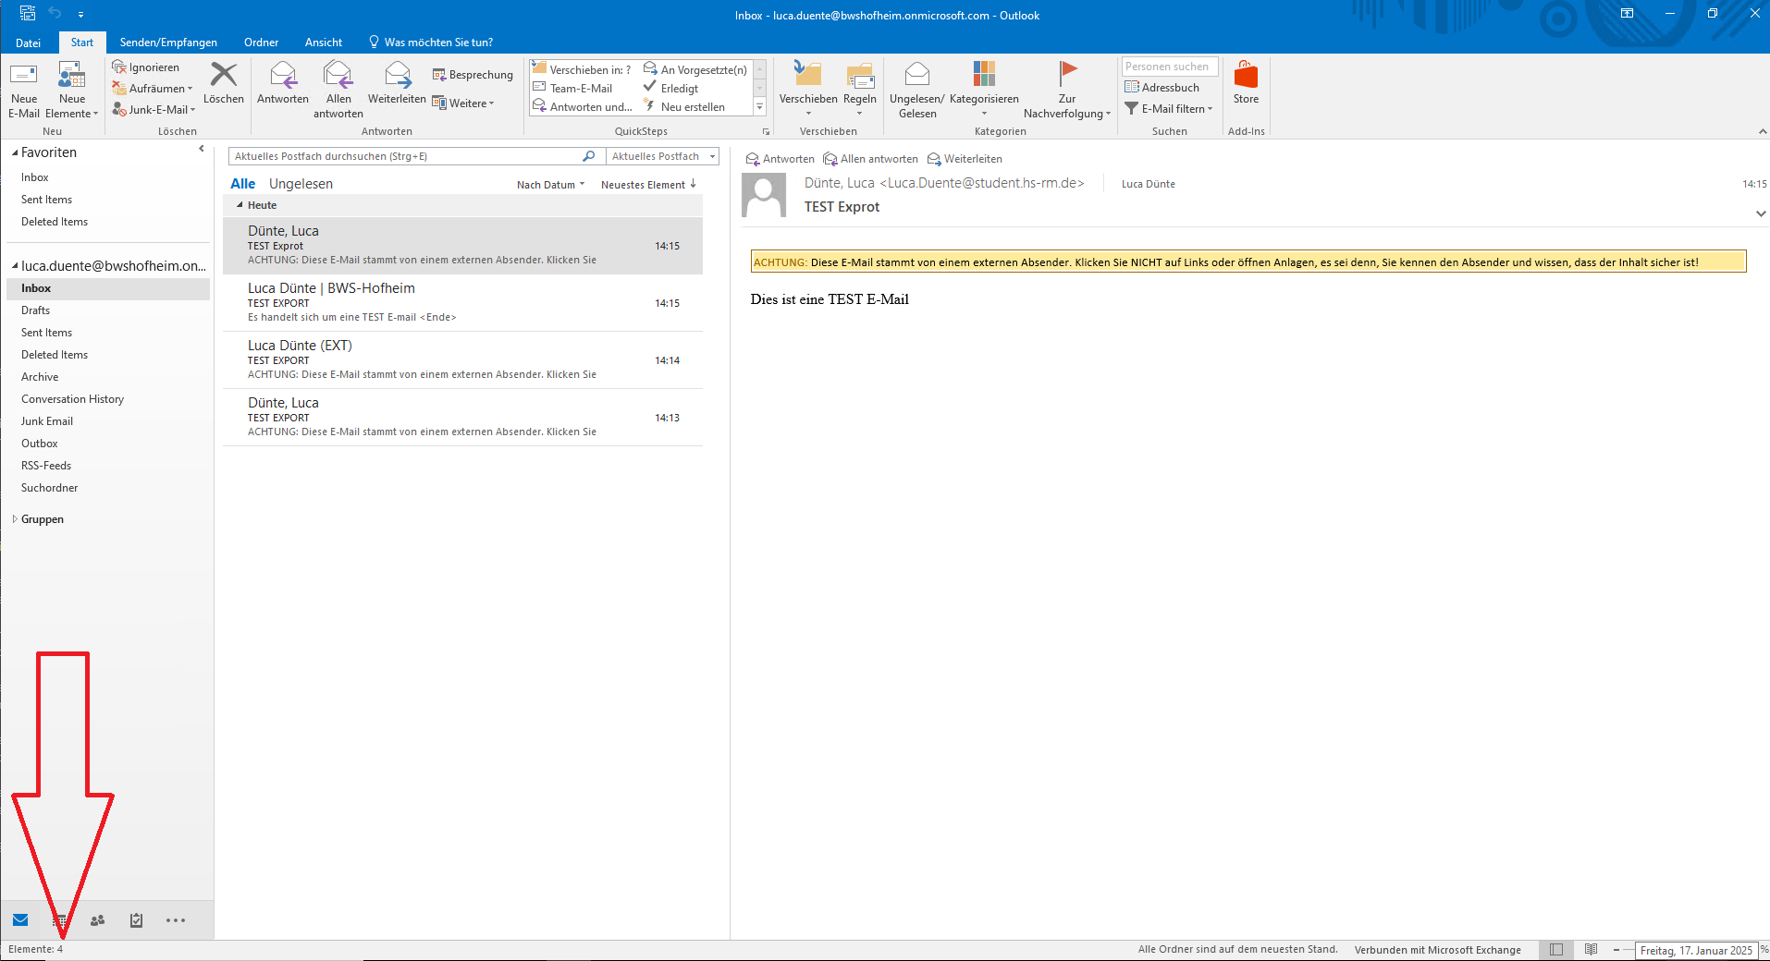This screenshot has height=961, width=1770.
Task: Open Aufräumen cleanup option
Action: [x=153, y=89]
